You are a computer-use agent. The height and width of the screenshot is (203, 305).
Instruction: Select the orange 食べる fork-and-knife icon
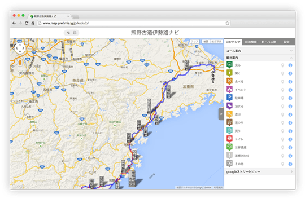[x=229, y=81]
